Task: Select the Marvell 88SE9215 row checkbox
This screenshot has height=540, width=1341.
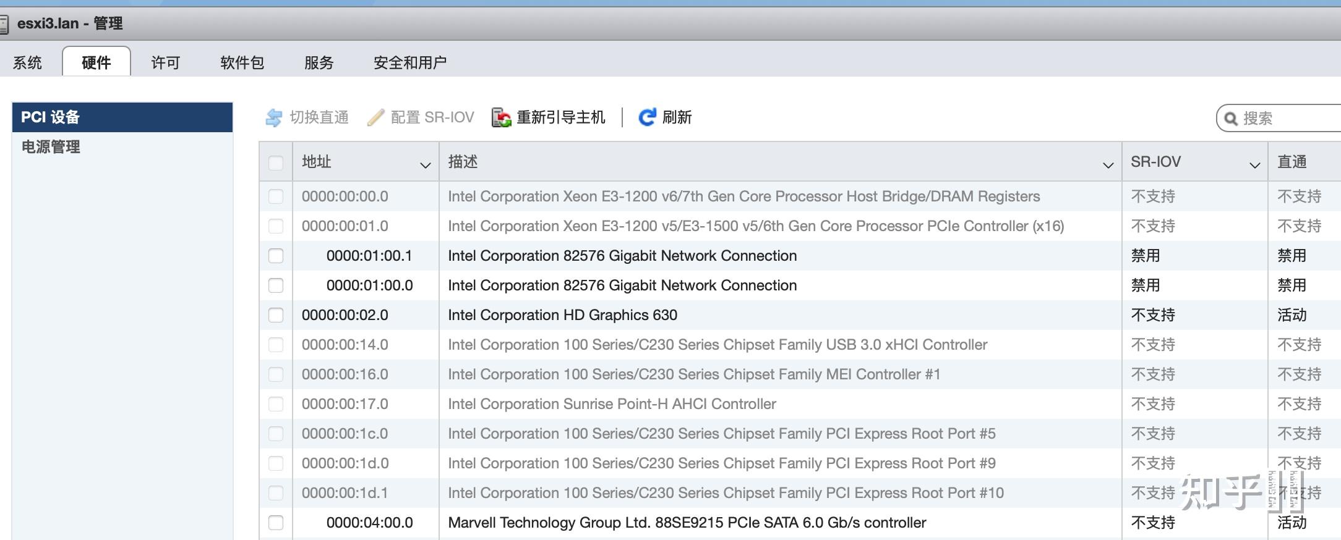Action: pyautogui.click(x=276, y=523)
